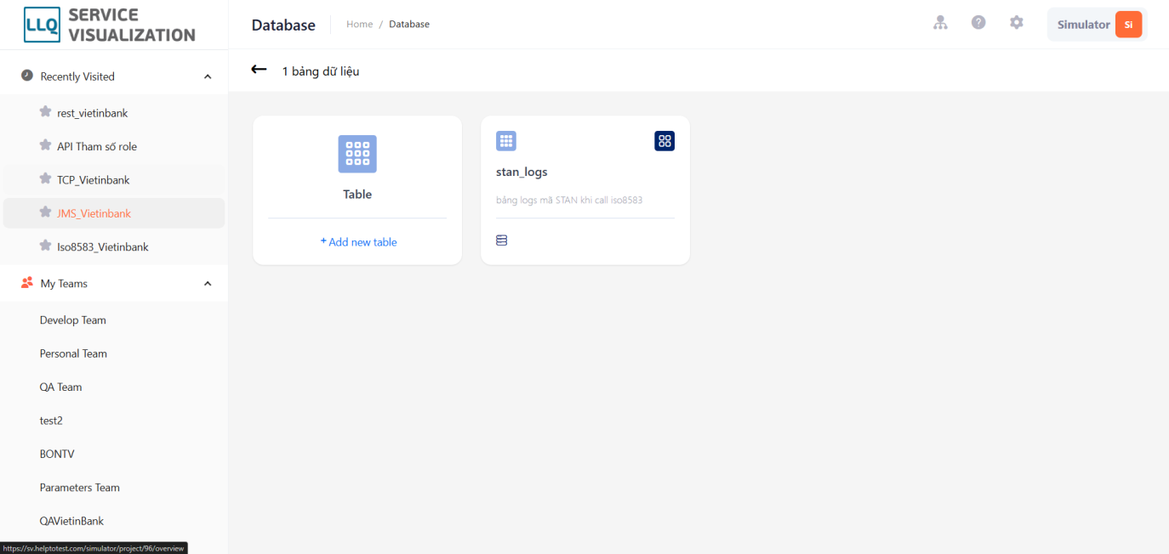Go to Home in breadcrumb
This screenshot has height=554, width=1169.
(x=360, y=25)
